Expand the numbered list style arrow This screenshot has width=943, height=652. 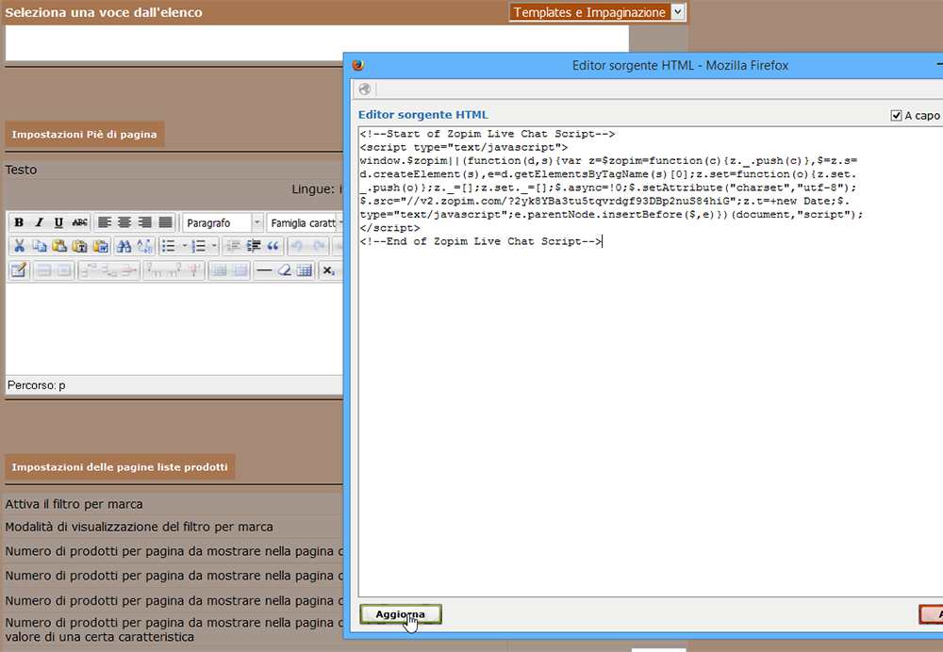click(x=213, y=246)
